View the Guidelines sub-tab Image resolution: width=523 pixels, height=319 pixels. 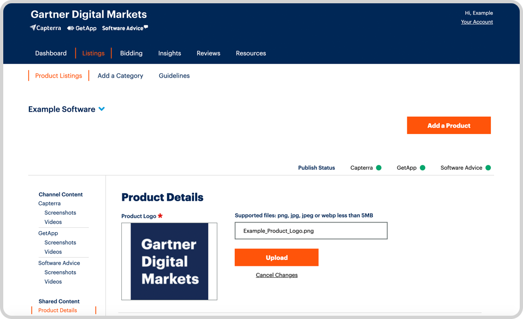coord(174,75)
